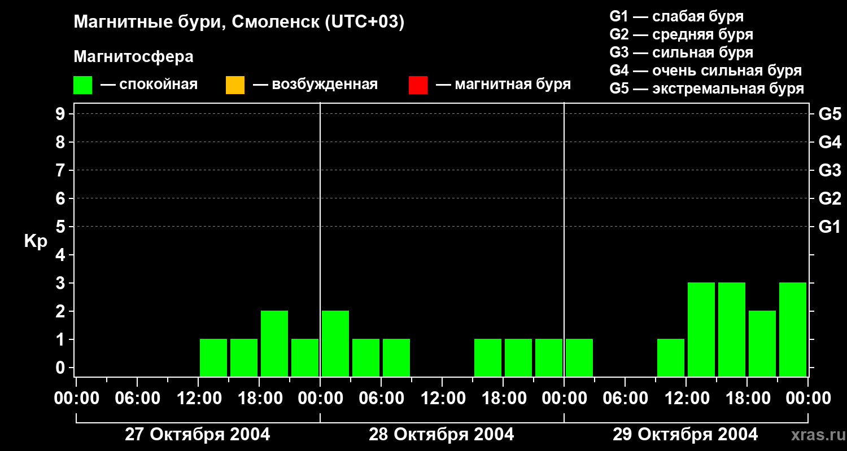Click the 28 October 00:00–03:00 bar at Kp 2
The height and width of the screenshot is (451, 847).
[335, 344]
